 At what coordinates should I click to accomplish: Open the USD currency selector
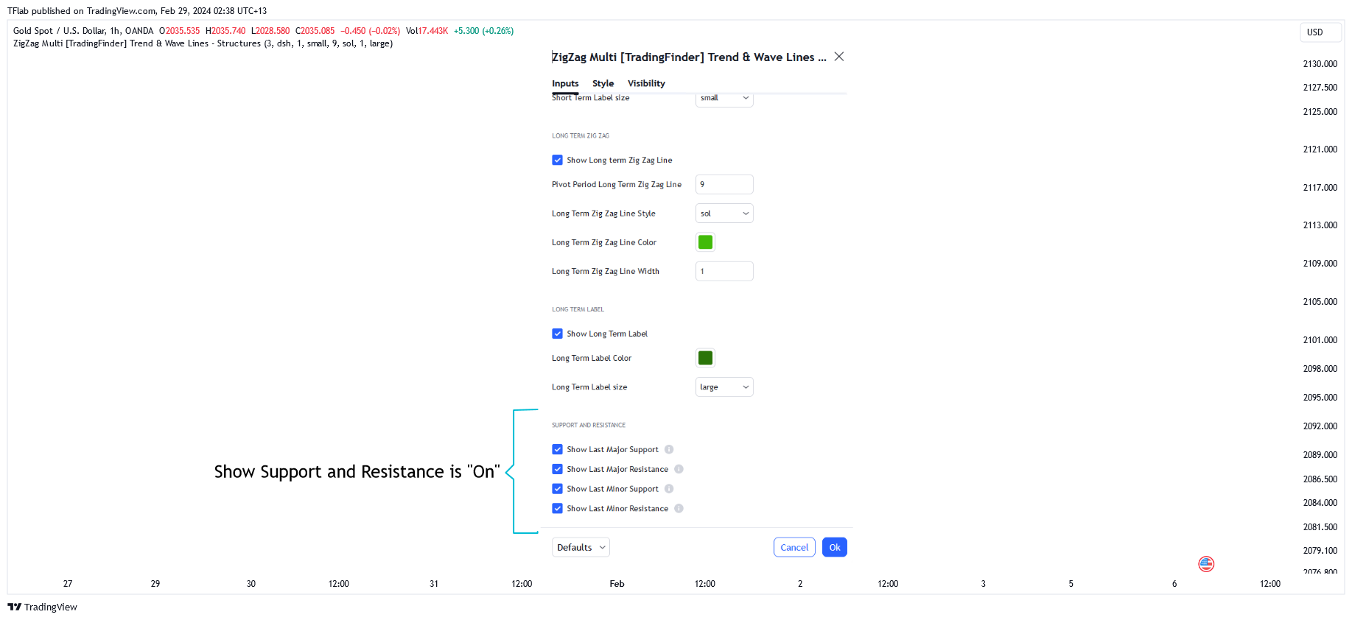1320,32
